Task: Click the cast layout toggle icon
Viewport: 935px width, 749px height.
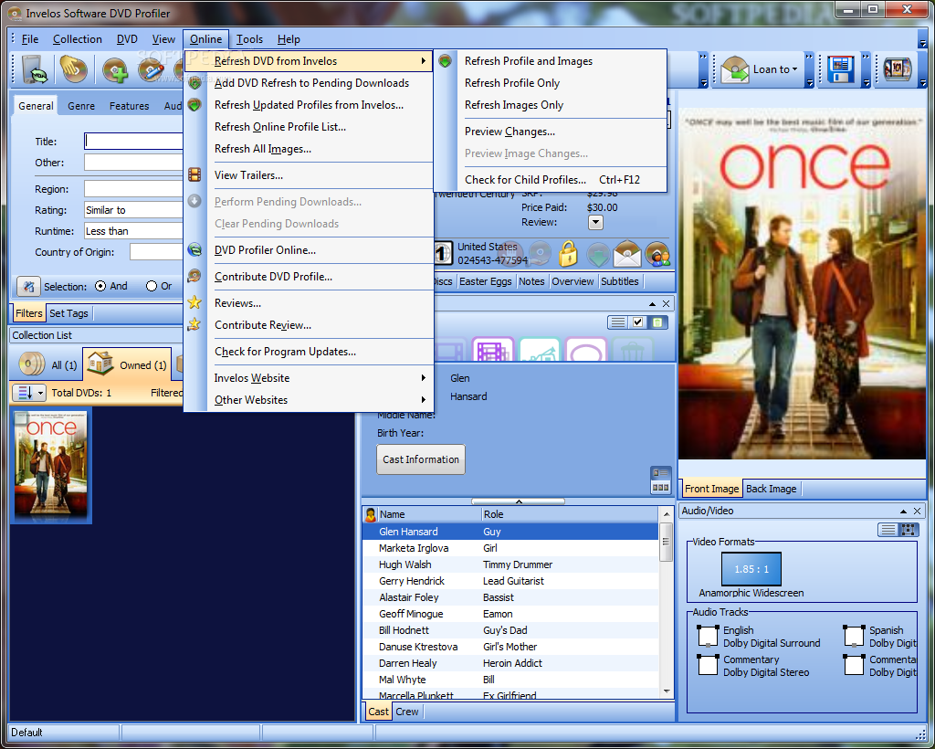Action: [661, 480]
